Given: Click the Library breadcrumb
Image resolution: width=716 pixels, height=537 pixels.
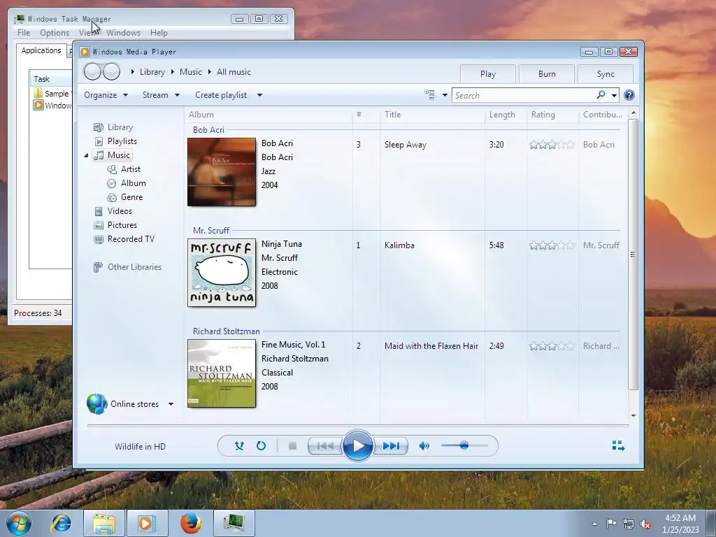Looking at the screenshot, I should [x=152, y=72].
